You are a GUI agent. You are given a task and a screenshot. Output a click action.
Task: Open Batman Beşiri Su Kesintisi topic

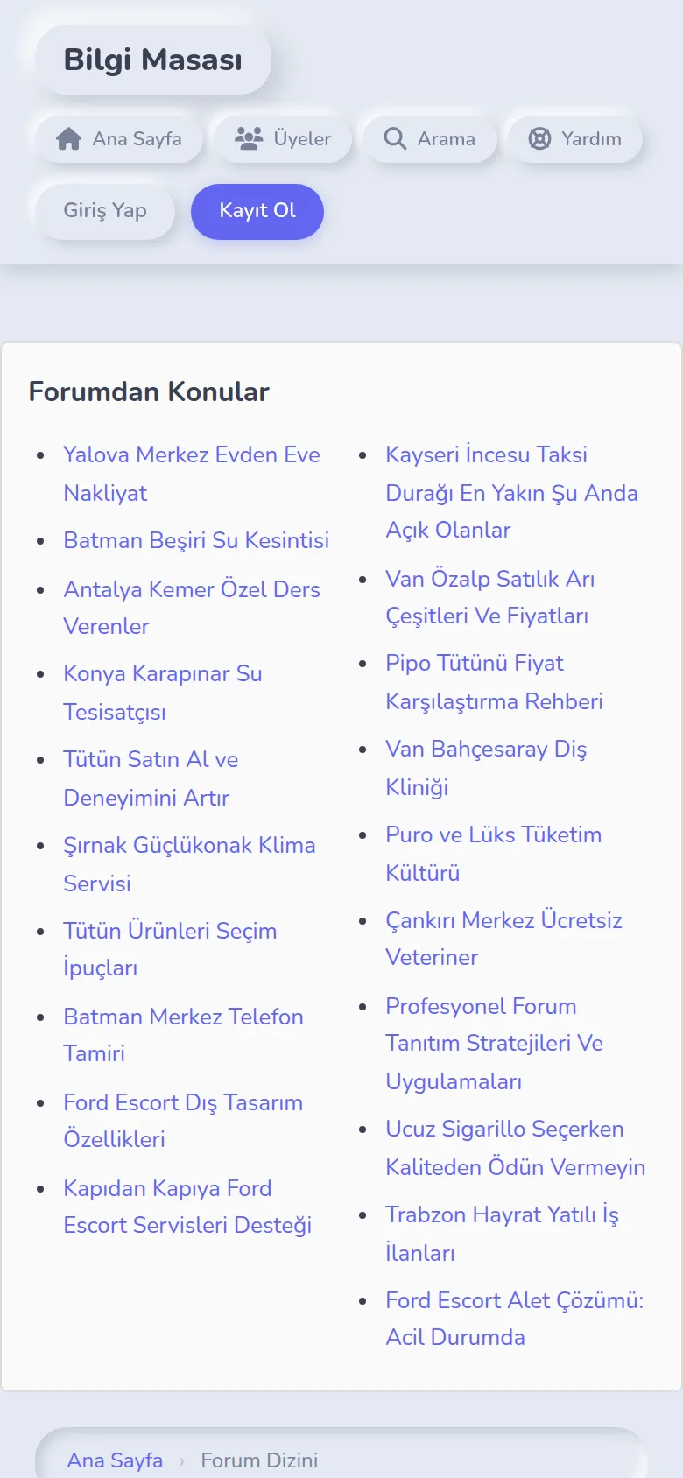click(196, 540)
